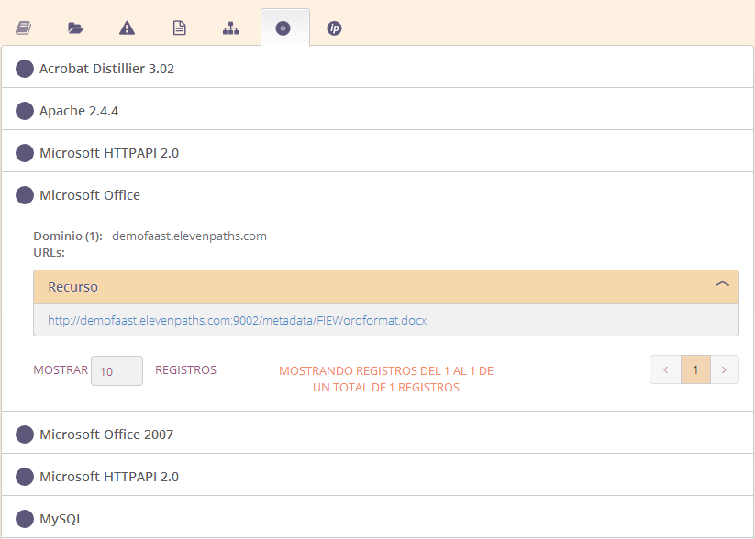This screenshot has width=755, height=539.
Task: Click the 'MOSTRANDO REGISTROS DEL 1 AL 1' status text
Action: (386, 379)
